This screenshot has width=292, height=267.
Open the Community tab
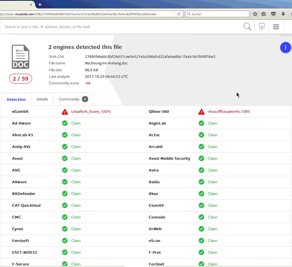pyautogui.click(x=73, y=99)
